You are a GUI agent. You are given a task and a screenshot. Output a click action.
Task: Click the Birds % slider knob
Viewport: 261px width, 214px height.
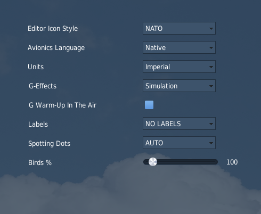pos(153,162)
